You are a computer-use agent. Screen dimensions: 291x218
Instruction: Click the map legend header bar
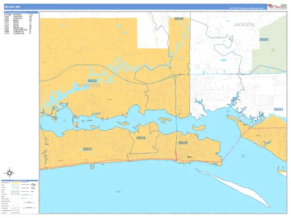20,180
